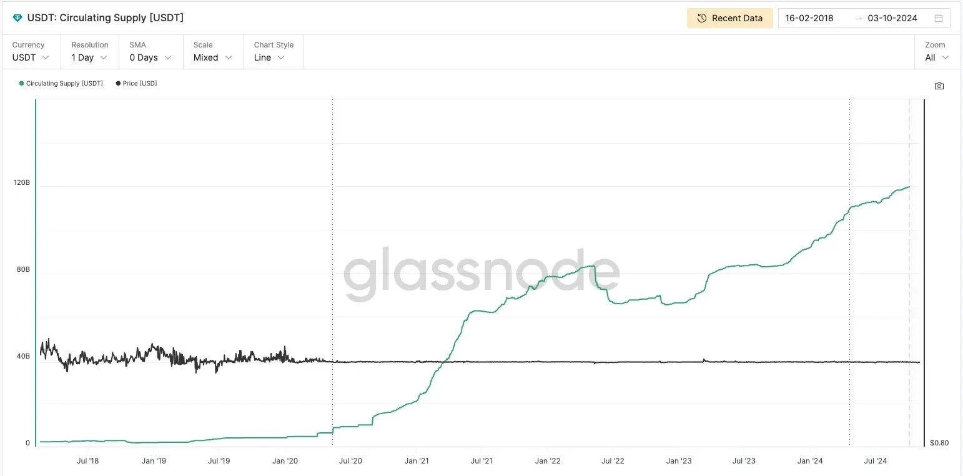Image resolution: width=963 pixels, height=476 pixels.
Task: Click the Jan '21 point on timeline axis
Action: click(x=417, y=461)
